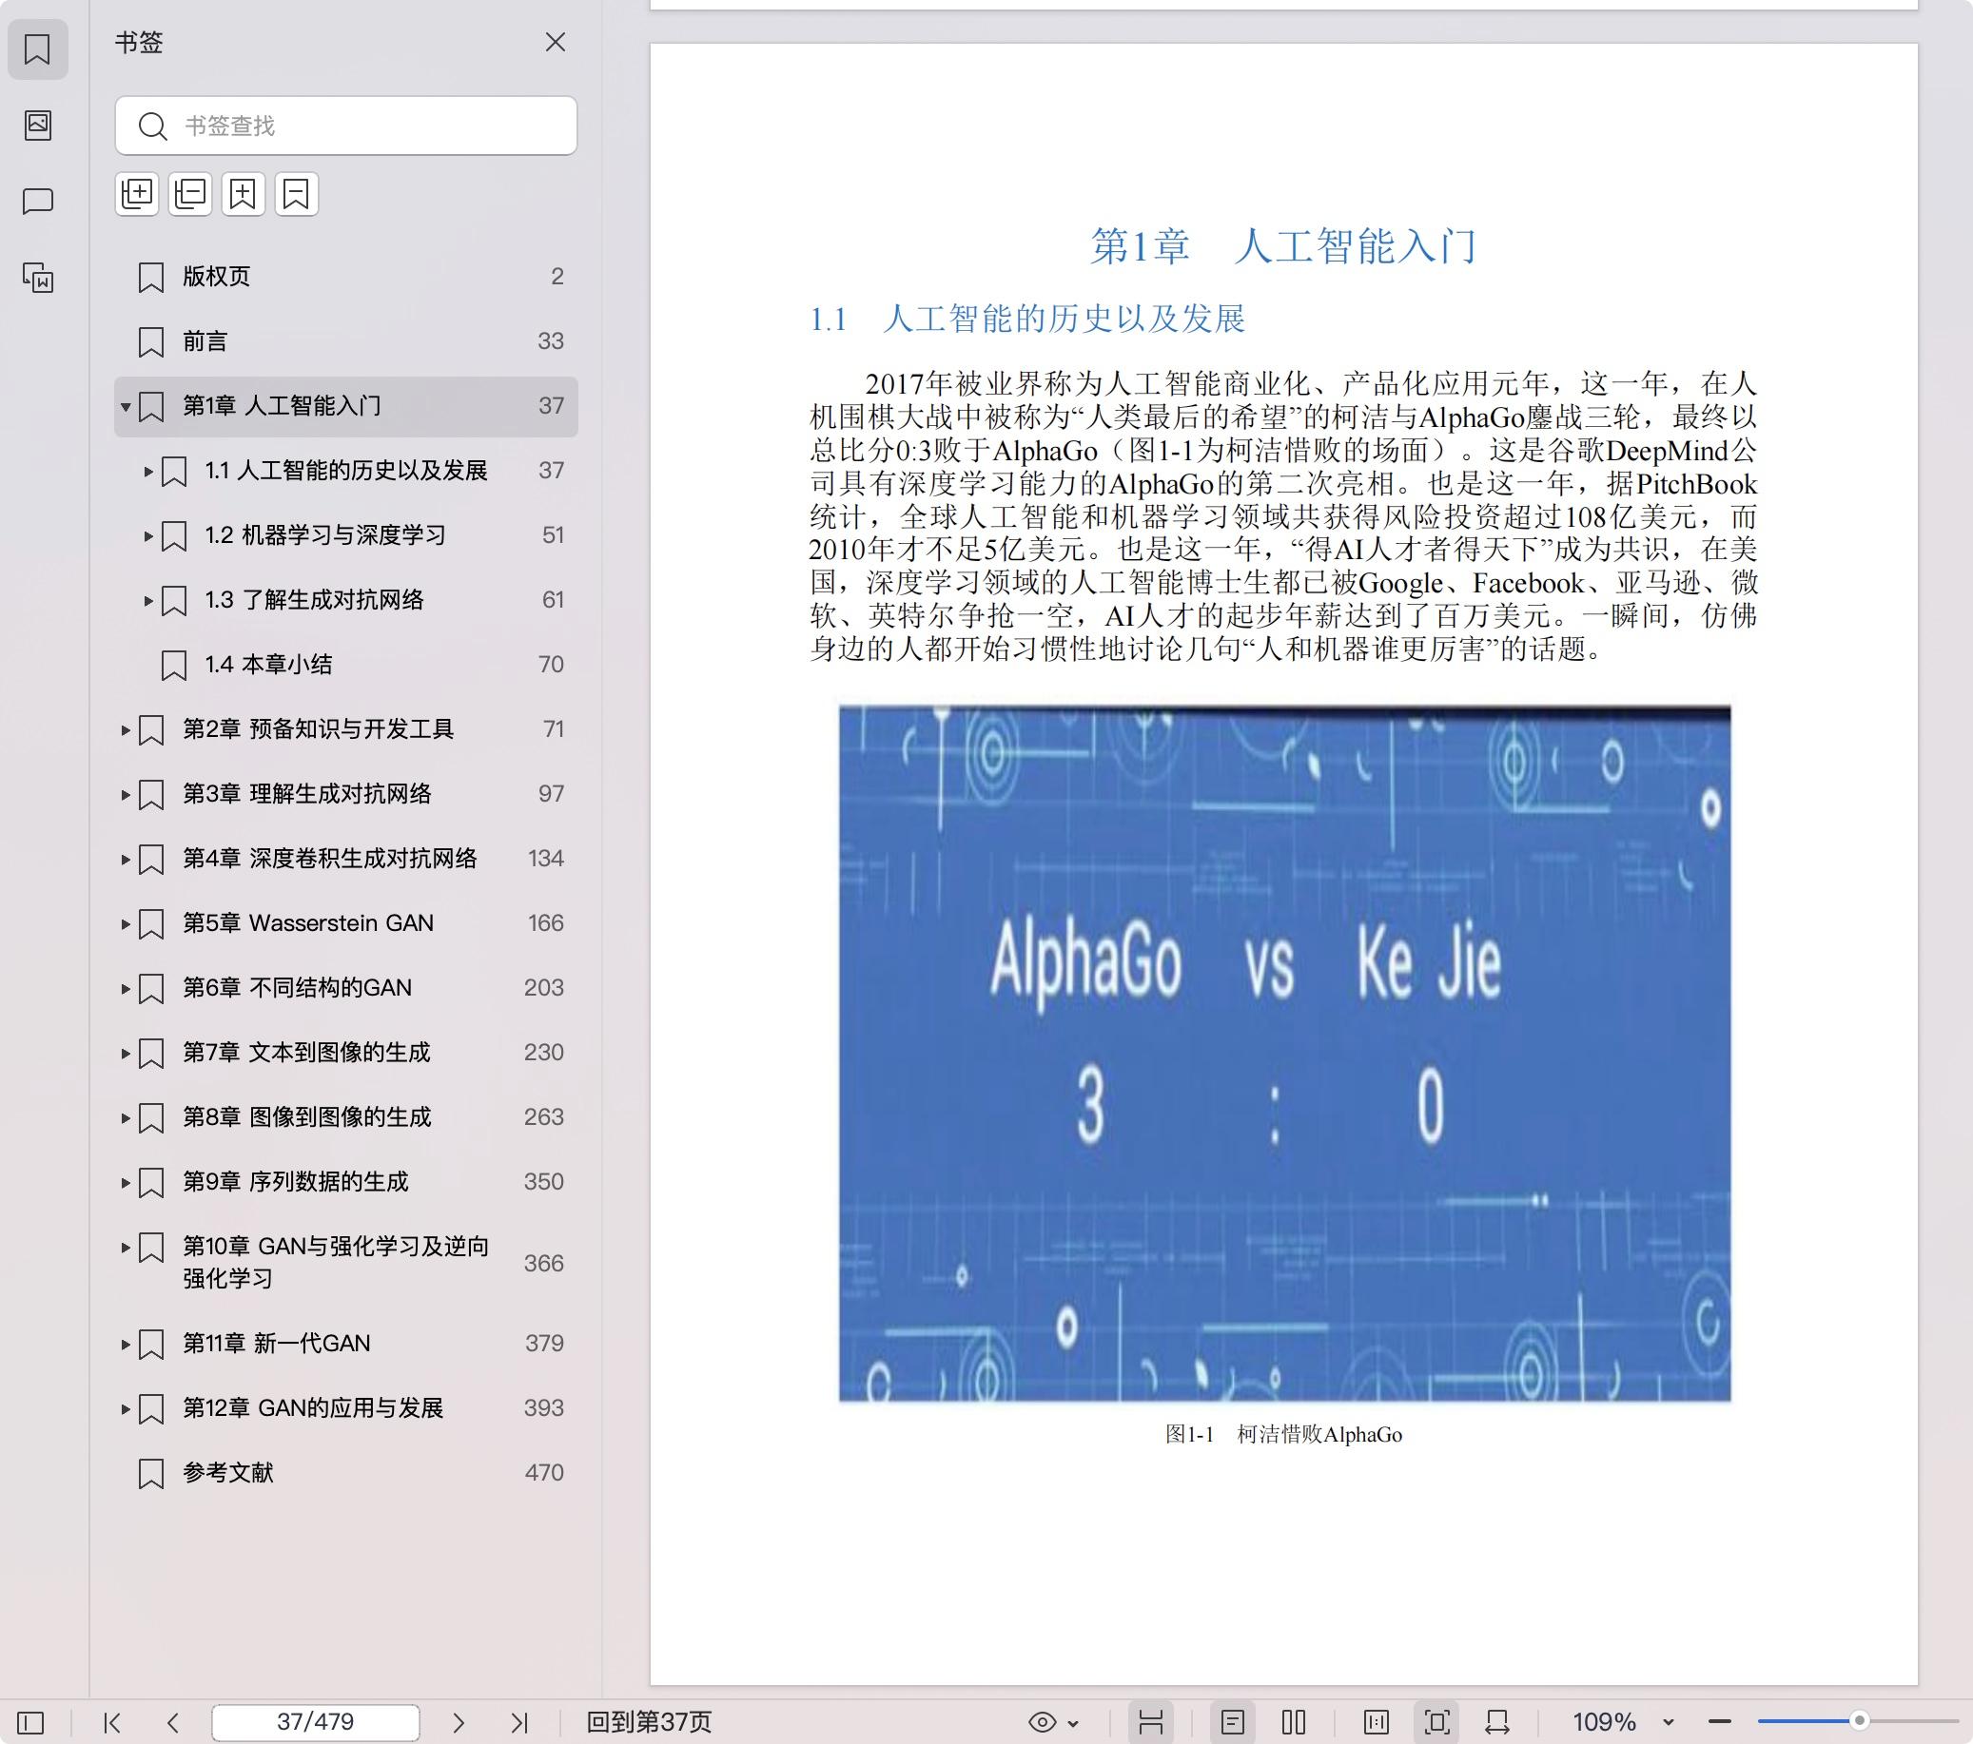Expand 第4章 深度卷积生成对抗网络
This screenshot has width=1973, height=1744.
(125, 859)
